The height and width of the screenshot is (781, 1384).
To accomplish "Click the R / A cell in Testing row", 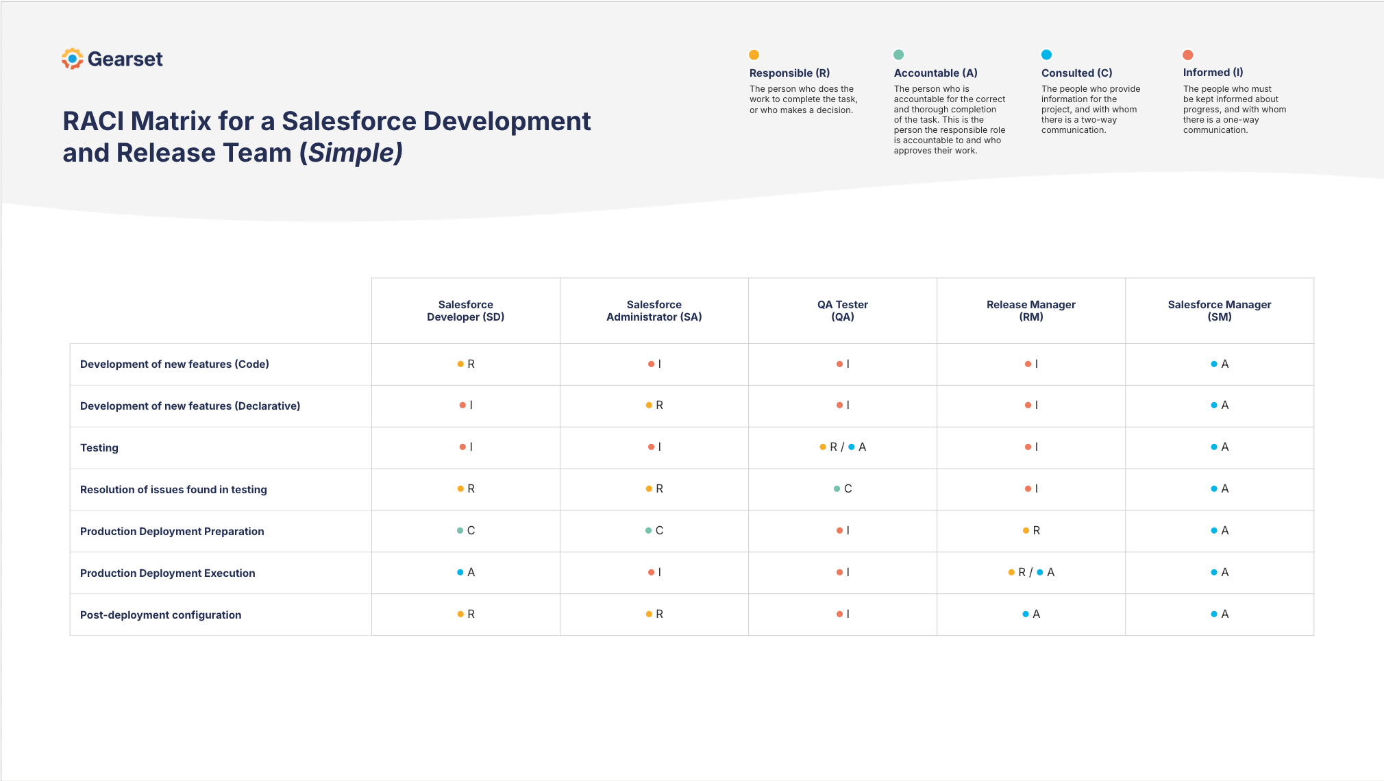I will coord(843,447).
